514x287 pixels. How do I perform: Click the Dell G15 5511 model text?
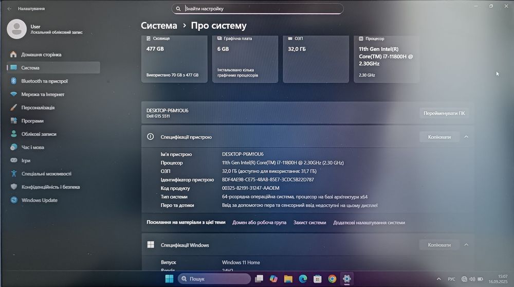pyautogui.click(x=158, y=116)
